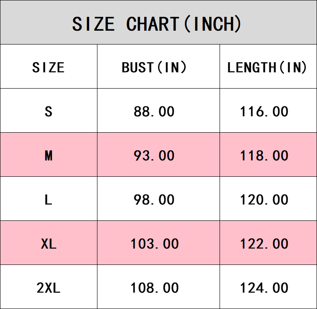
Task: Select the 2XL size cell
Action: pyautogui.click(x=49, y=288)
